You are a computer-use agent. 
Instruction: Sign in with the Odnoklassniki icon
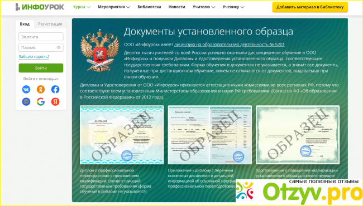[41, 89]
